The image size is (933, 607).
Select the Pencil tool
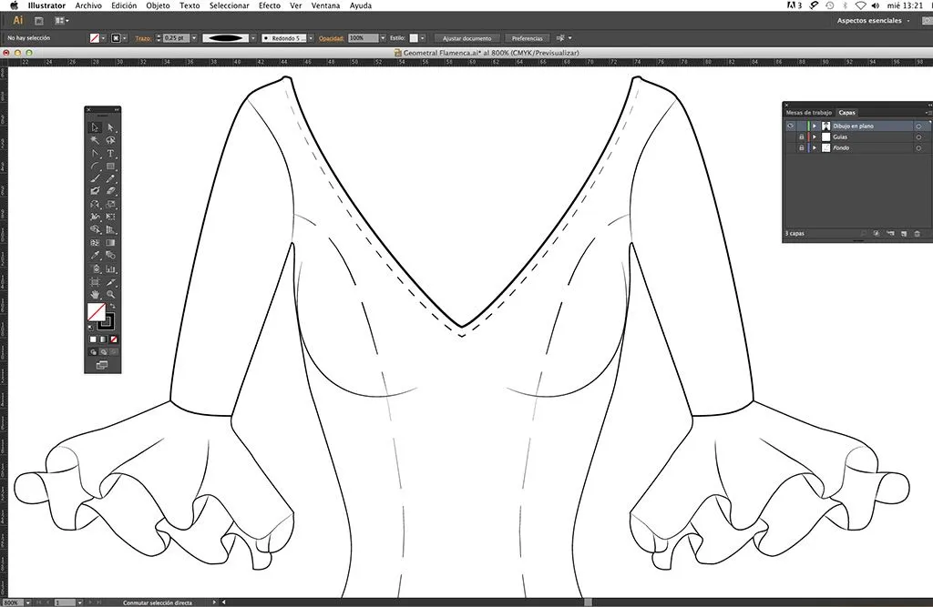(110, 178)
